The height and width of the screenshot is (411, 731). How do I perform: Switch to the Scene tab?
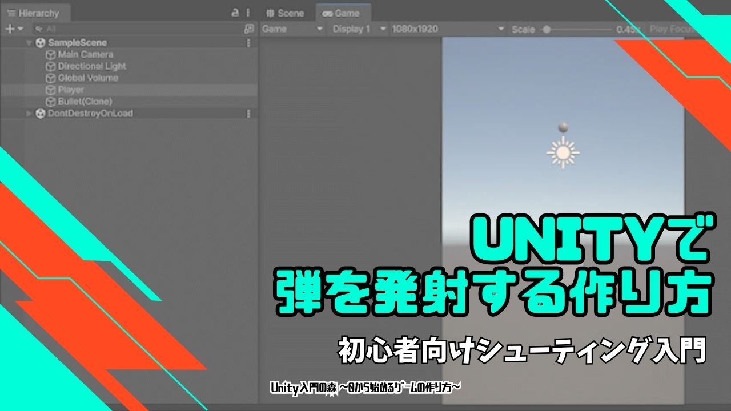pyautogui.click(x=286, y=13)
